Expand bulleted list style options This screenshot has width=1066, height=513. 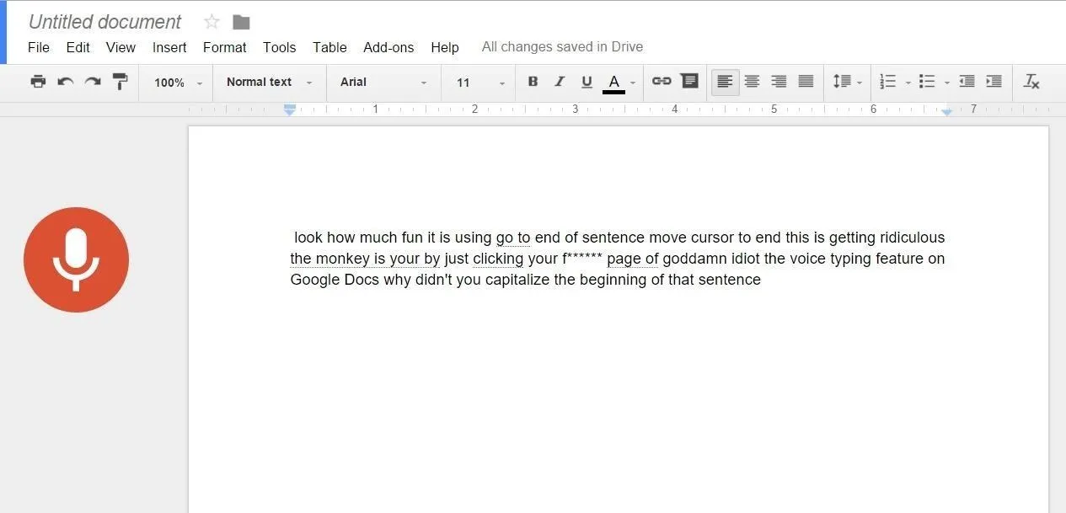pyautogui.click(x=947, y=83)
